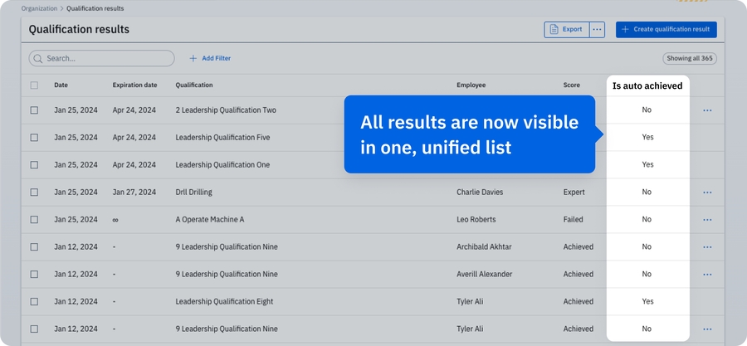This screenshot has width=747, height=346.
Task: Open row actions for A Operate Machine A
Action: (707, 220)
